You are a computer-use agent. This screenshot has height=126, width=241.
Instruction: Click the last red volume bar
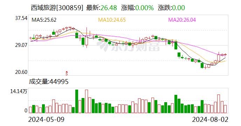[225, 109]
